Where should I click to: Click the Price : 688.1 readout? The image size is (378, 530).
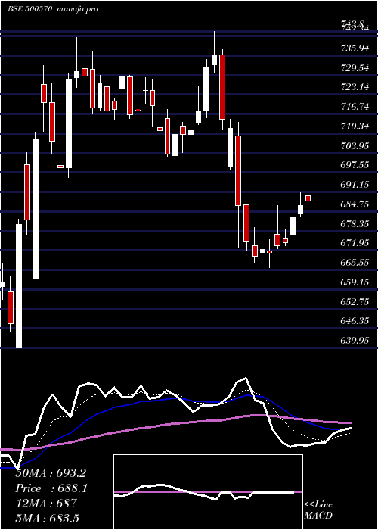click(51, 488)
